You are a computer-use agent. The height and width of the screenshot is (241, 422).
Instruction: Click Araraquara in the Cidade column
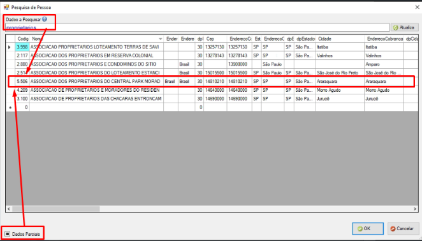pos(340,82)
